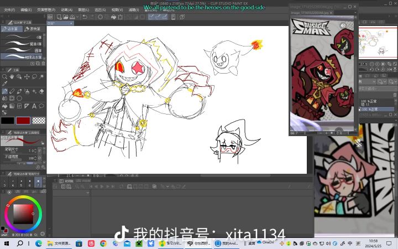The image size is (398, 249).
Task: Select the active Pen tool
Action: [x=4, y=91]
